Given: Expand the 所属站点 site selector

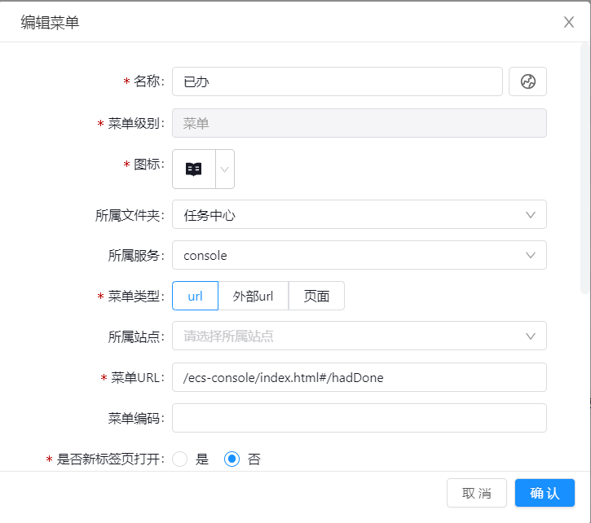Looking at the screenshot, I should [x=359, y=336].
